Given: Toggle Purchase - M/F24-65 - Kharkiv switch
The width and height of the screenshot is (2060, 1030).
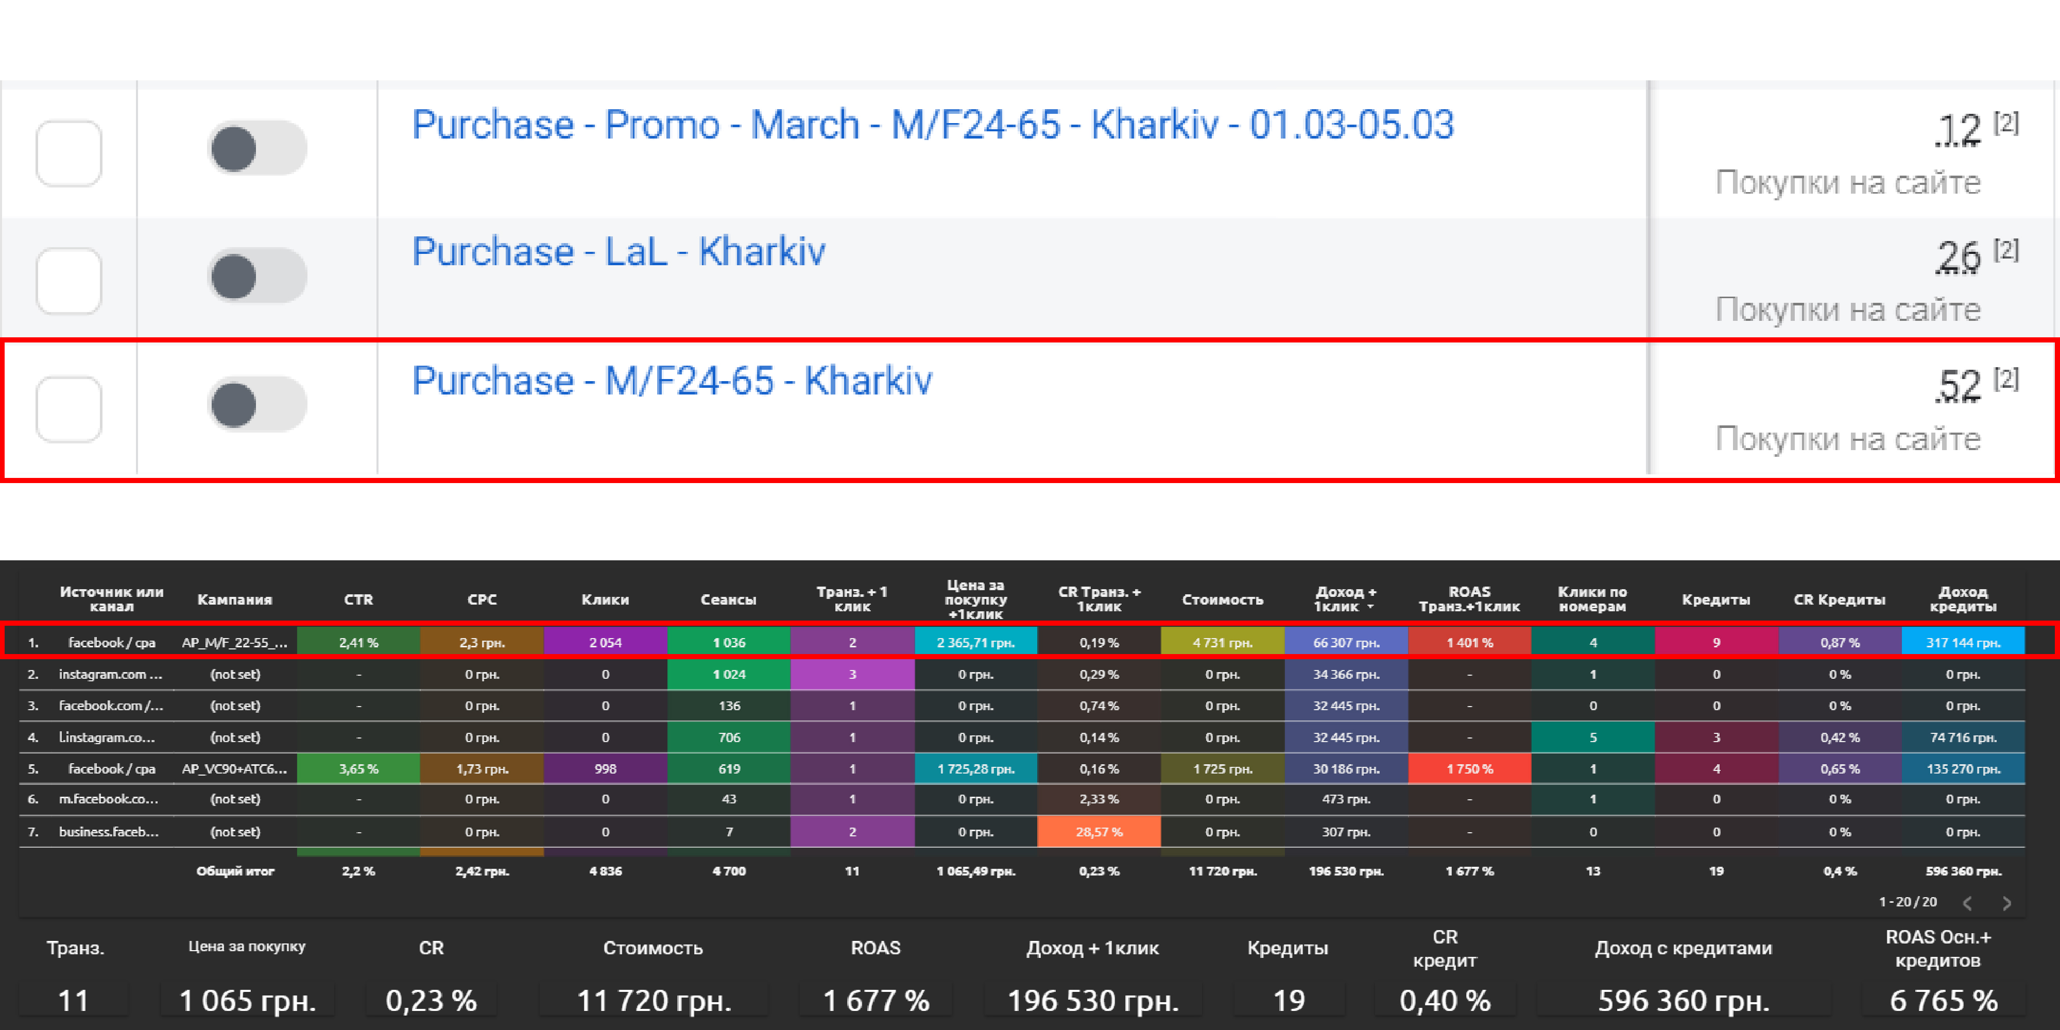Looking at the screenshot, I should [256, 405].
